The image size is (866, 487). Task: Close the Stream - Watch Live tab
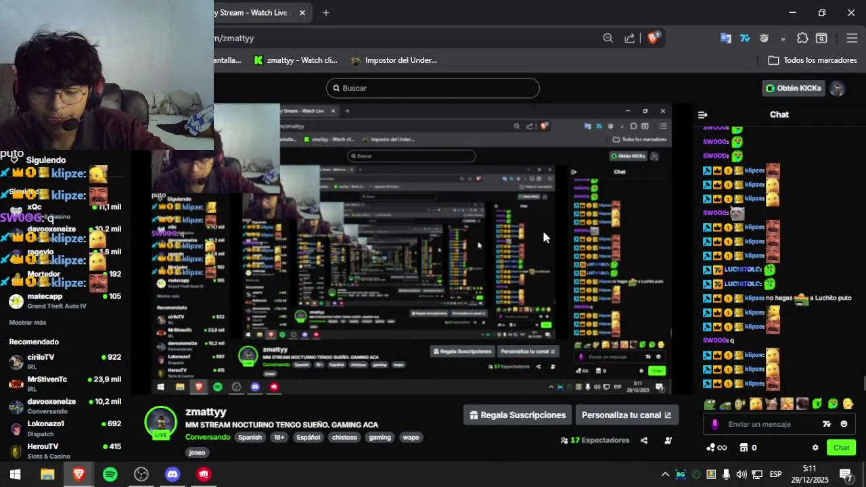click(x=302, y=12)
